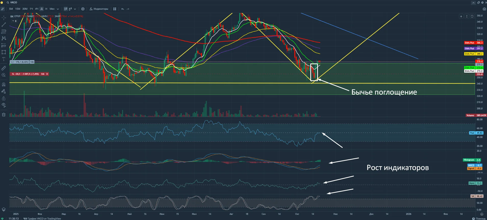Open the chart type dropdown arrow
The height and width of the screenshot is (220, 487).
click(x=75, y=9)
